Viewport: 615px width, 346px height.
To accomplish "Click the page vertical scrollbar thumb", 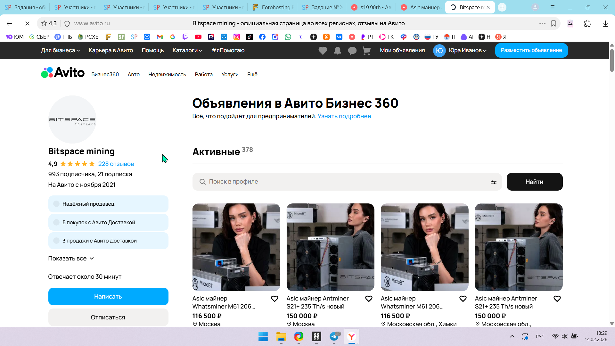I will (612, 60).
